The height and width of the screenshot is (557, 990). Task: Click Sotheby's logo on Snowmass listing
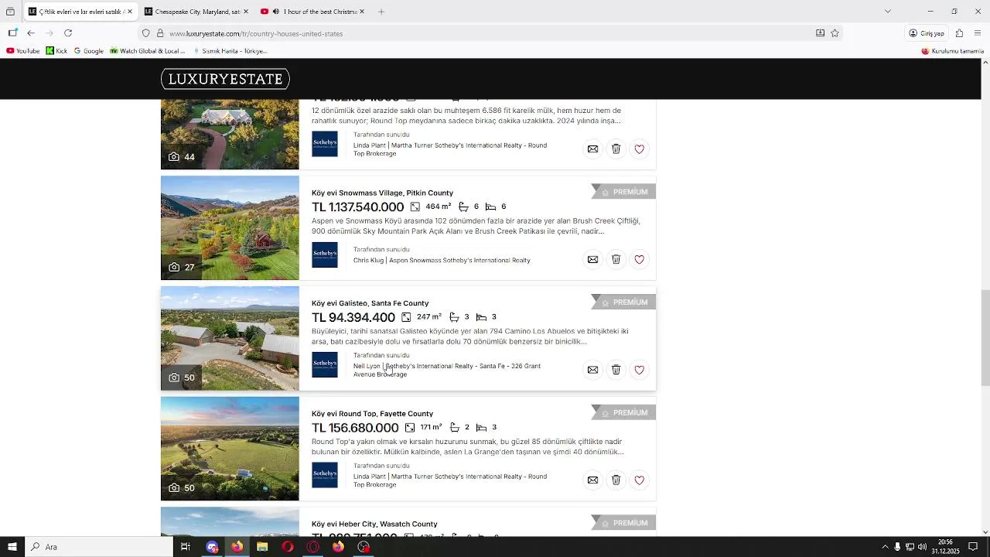[x=325, y=255]
